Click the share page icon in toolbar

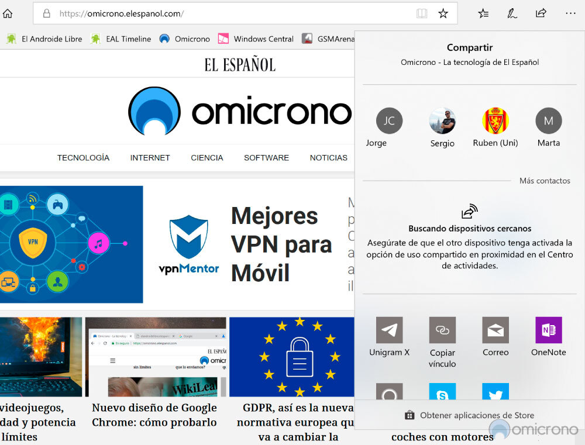[x=541, y=13]
